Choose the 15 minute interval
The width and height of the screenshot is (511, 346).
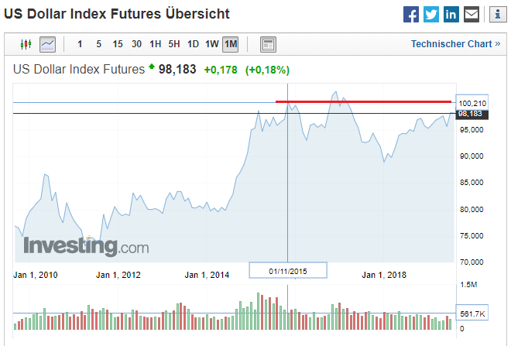(x=117, y=44)
